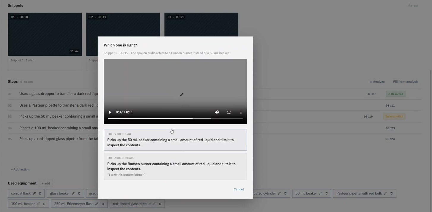Viewport: 432px width, 212px height.
Task: Edit red-tipped glass pipette tag
Action: pos(154,204)
